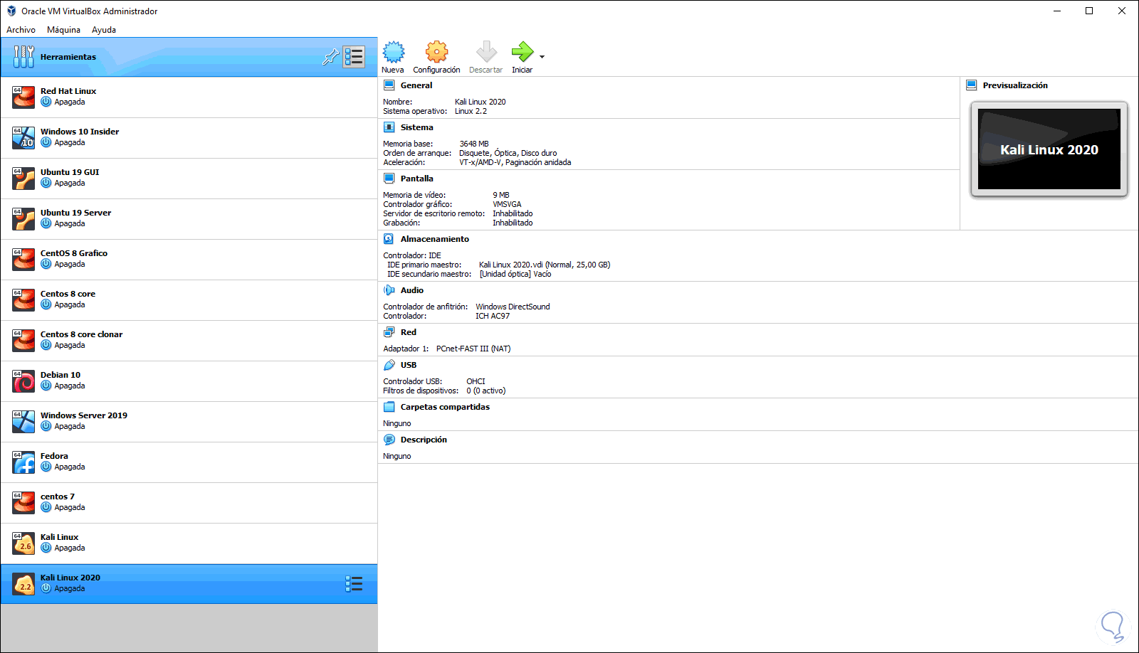Viewport: 1139px width, 653px height.
Task: Click the Nueva (new machine) icon
Action: (x=393, y=52)
